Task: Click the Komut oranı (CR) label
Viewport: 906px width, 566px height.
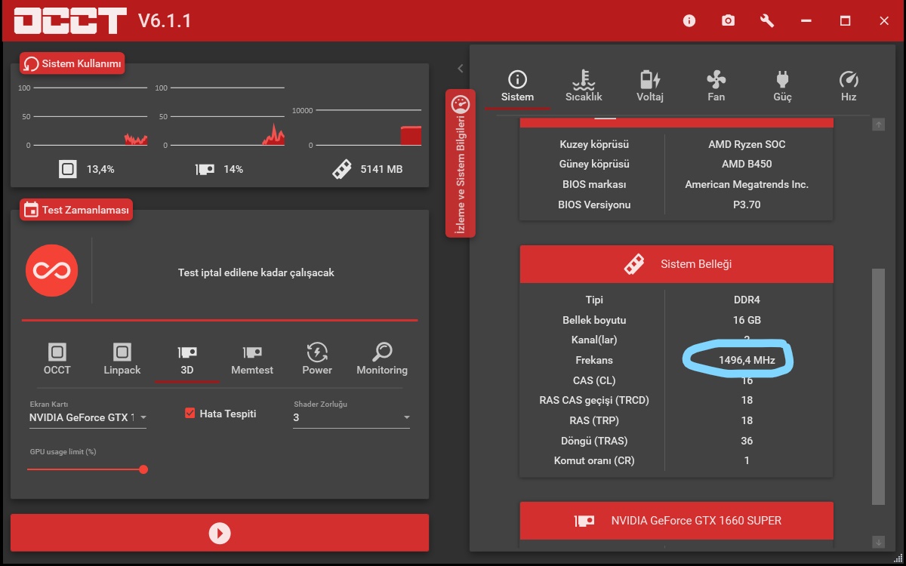Action: tap(594, 460)
